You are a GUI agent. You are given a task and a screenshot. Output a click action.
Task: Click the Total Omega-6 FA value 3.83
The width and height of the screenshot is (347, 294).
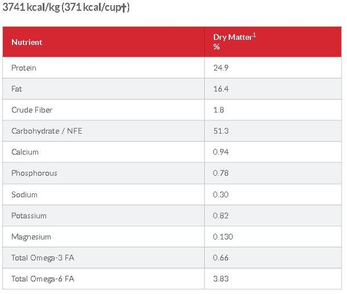click(x=221, y=279)
